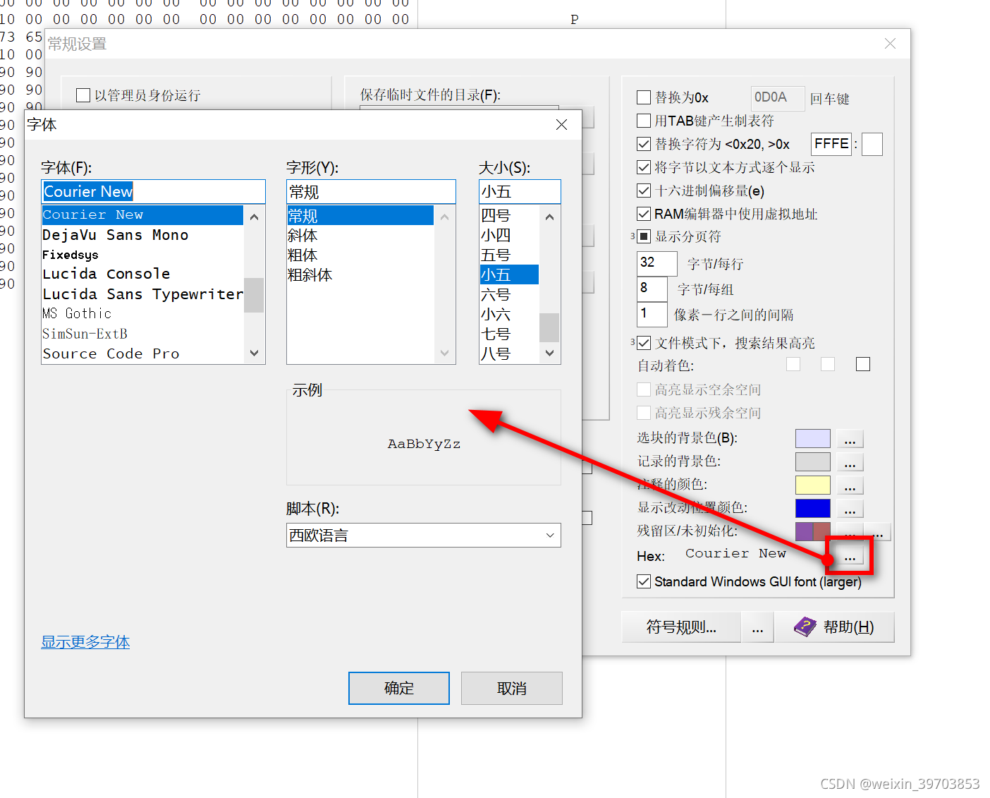Toggle 替换为0x checkbox
990x798 pixels.
(x=644, y=97)
